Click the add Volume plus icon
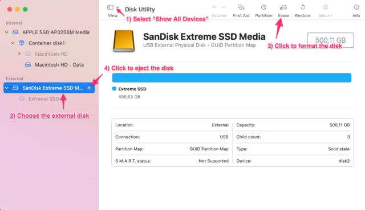This screenshot has width=365, height=210. [x=214, y=7]
